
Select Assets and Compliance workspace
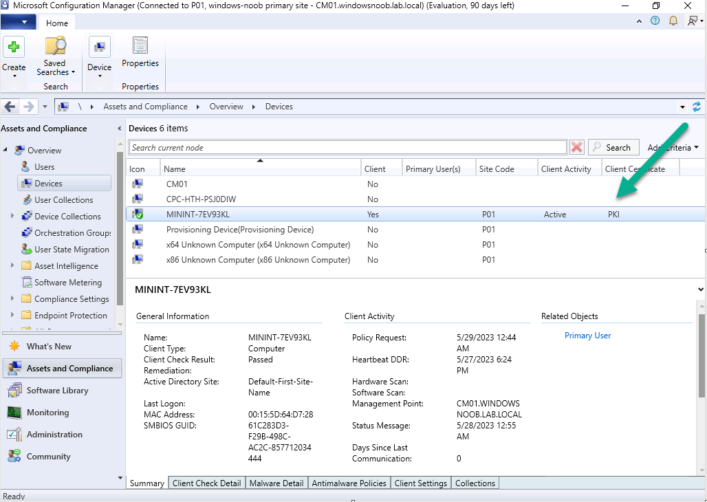[62, 369]
